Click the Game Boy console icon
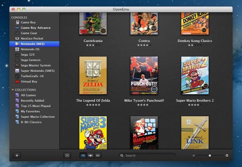 [17, 22]
